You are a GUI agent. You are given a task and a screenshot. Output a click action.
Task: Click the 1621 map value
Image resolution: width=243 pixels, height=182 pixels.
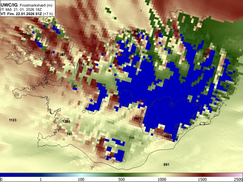point(116,96)
